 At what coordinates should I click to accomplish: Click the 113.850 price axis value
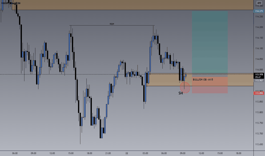259,102
